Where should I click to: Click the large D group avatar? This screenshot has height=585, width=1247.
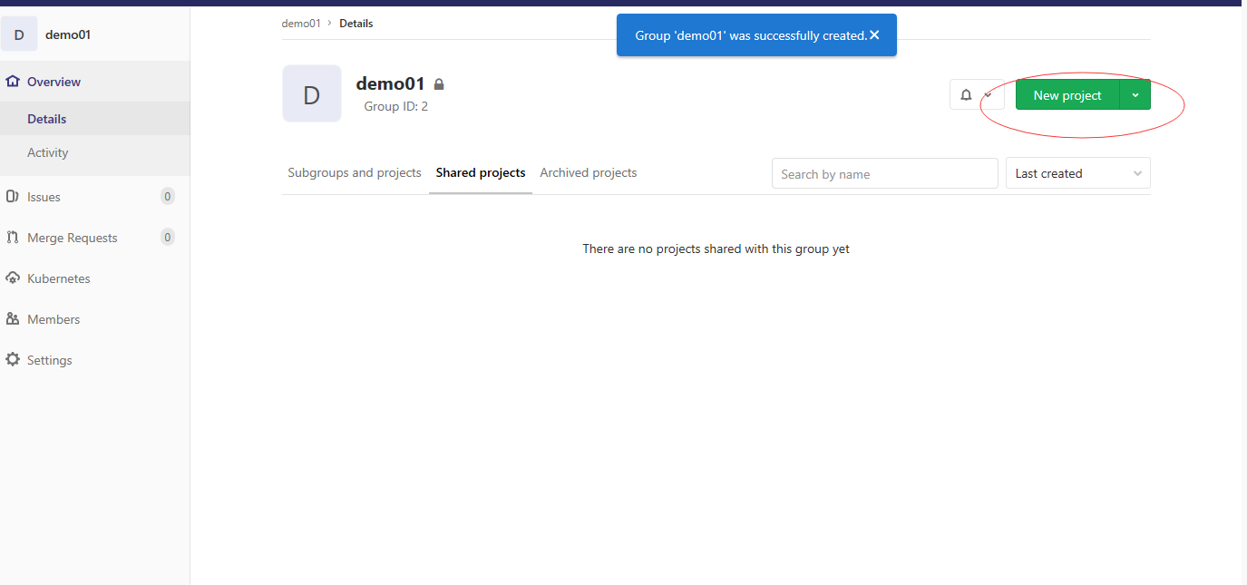[x=312, y=93]
